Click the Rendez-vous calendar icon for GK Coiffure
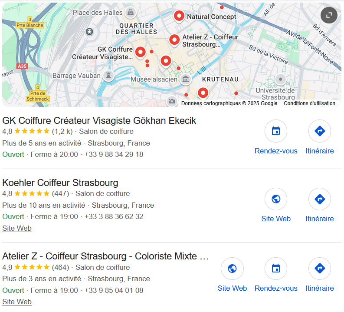The image size is (344, 312). tap(276, 131)
